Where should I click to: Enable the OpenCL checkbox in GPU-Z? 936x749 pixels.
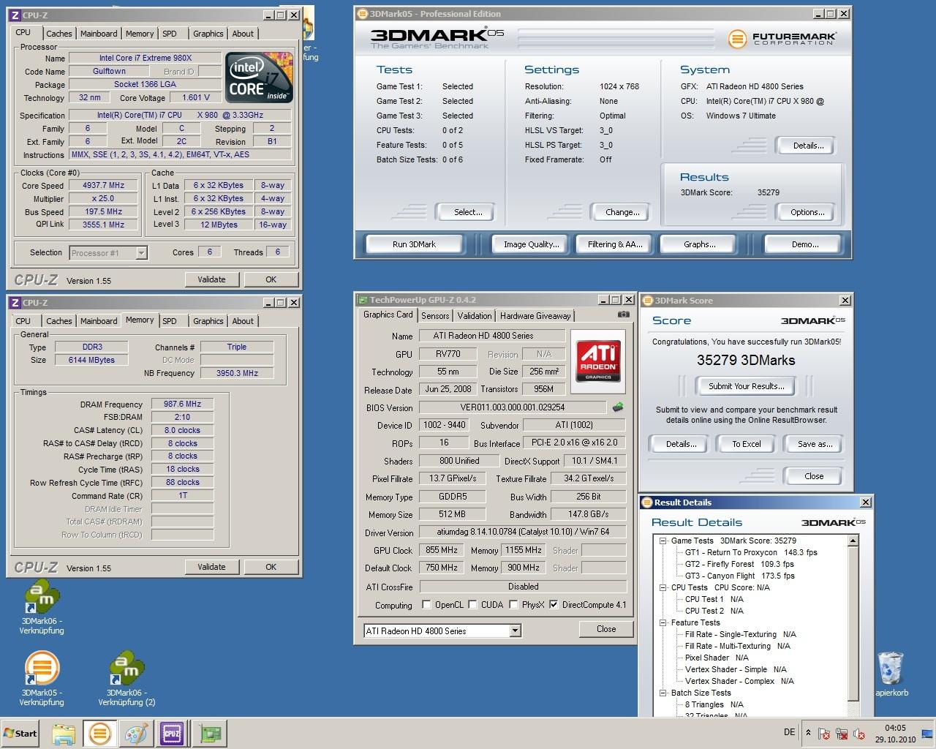426,604
